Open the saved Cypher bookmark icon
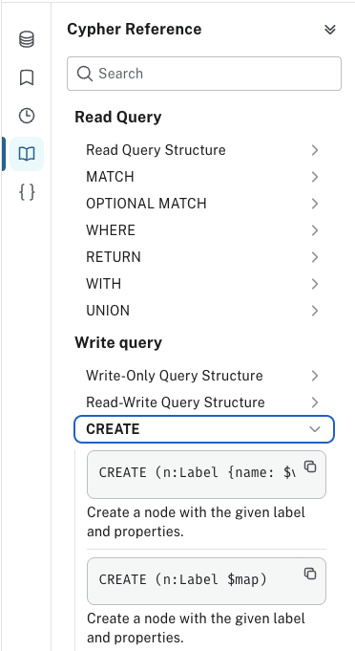355x651 pixels. (x=27, y=77)
